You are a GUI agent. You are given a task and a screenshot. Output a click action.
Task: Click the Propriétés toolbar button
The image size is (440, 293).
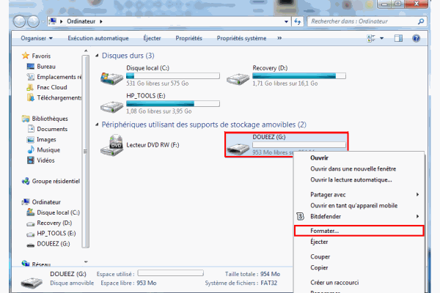[189, 38]
